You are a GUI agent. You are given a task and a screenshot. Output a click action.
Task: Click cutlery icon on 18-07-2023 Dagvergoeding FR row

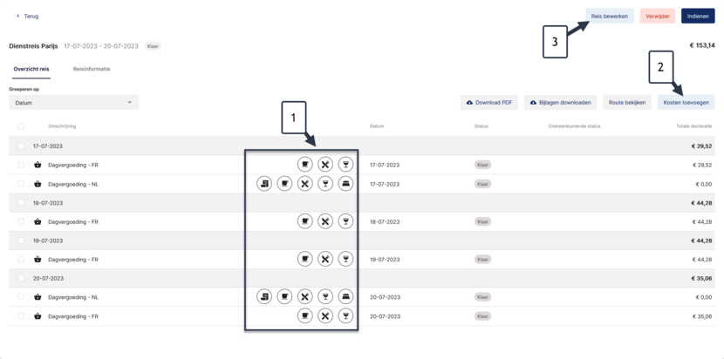(x=325, y=221)
